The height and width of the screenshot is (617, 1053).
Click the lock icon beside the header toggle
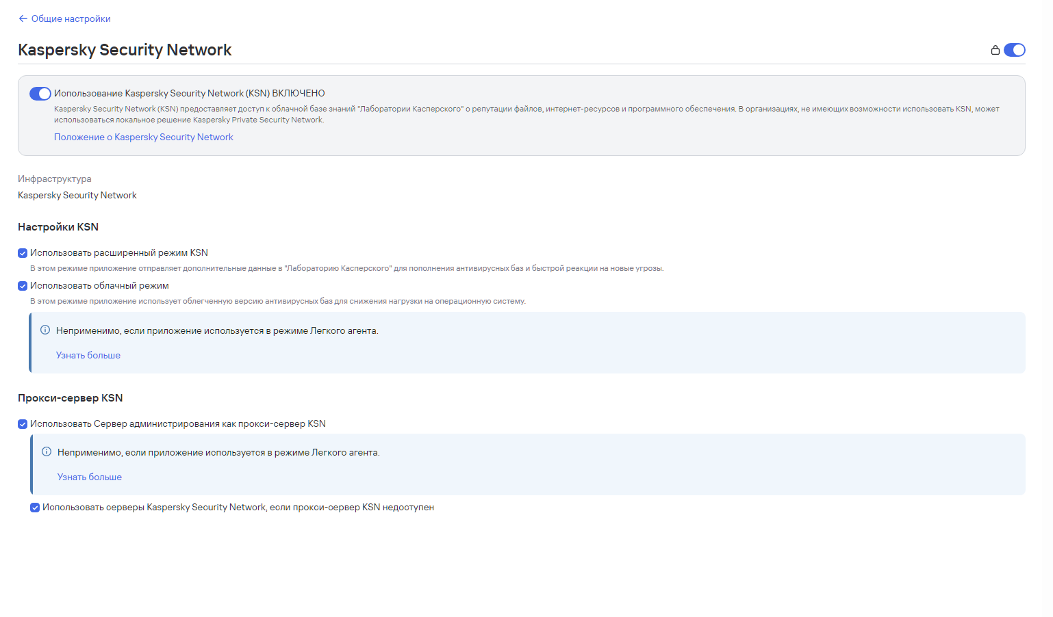coord(995,50)
